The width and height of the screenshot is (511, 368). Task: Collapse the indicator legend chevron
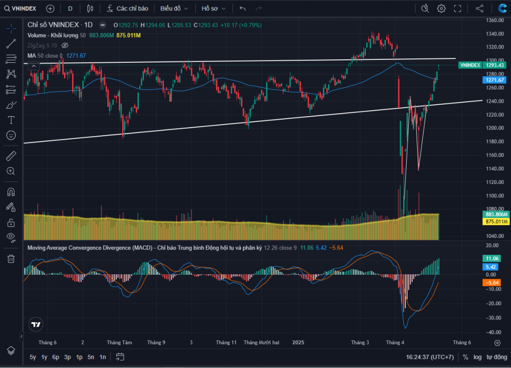(x=33, y=66)
